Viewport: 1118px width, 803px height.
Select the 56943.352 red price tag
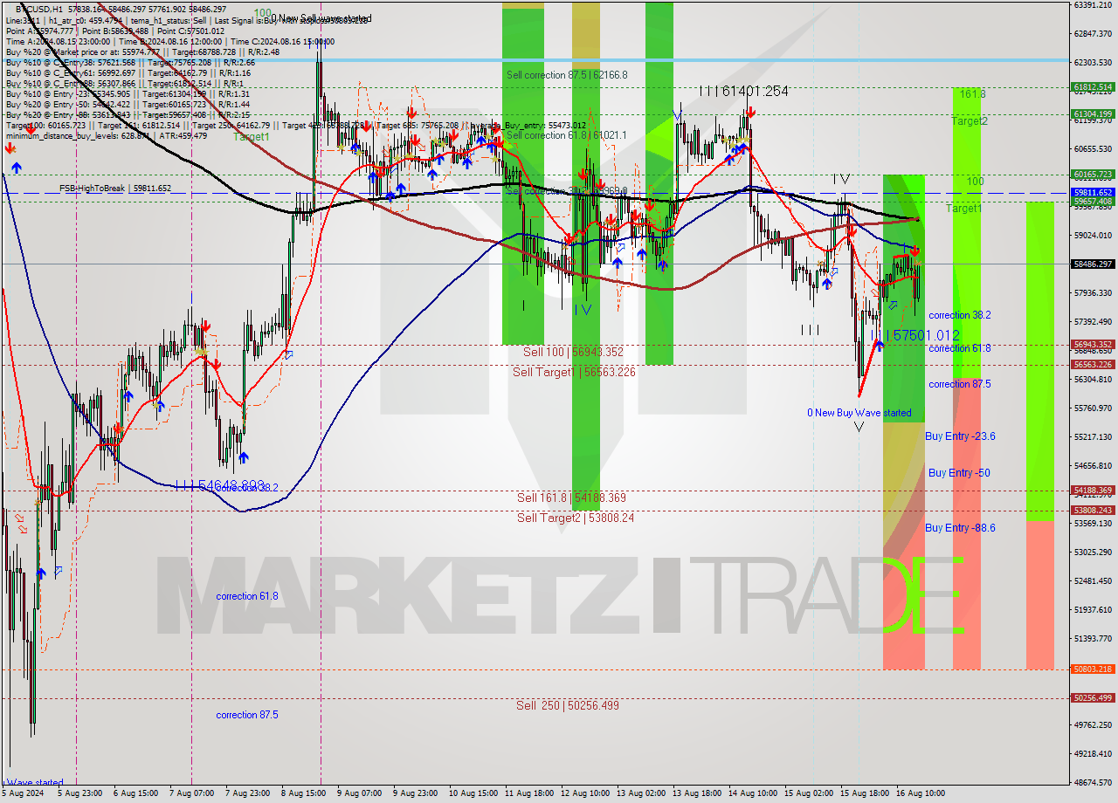tap(1093, 345)
